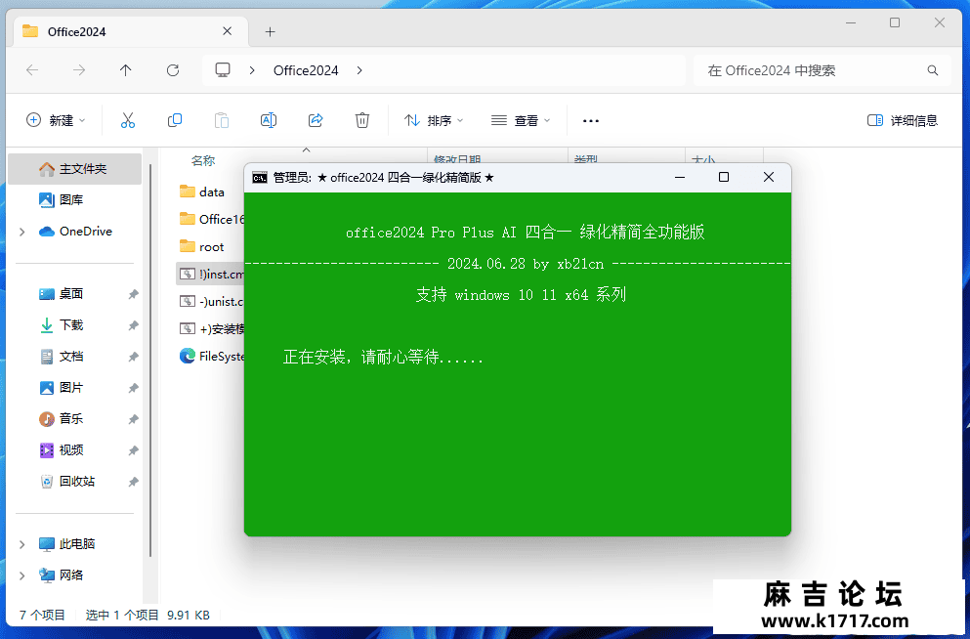Click the Rename icon in toolbar
The height and width of the screenshot is (639, 970).
269,120
